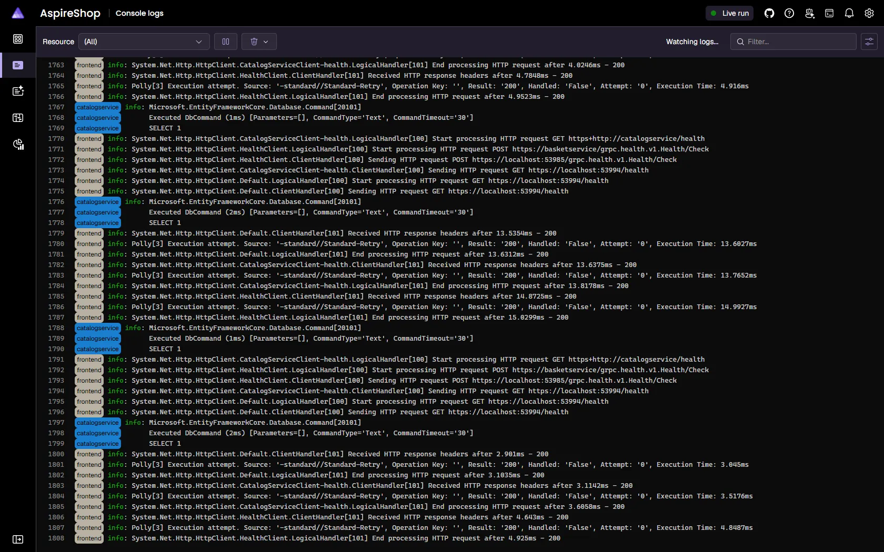Image resolution: width=884 pixels, height=552 pixels.
Task: Open the log view options button
Action: click(869, 42)
